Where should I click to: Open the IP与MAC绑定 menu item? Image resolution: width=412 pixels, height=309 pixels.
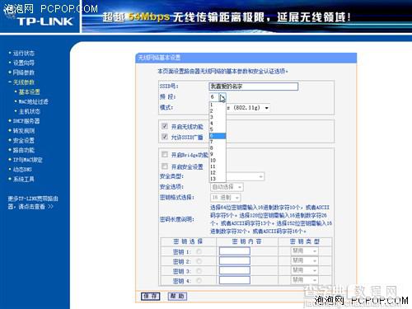[28, 160]
